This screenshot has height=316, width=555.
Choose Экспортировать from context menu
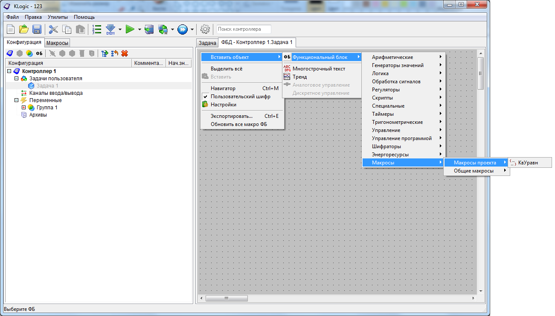(x=232, y=116)
